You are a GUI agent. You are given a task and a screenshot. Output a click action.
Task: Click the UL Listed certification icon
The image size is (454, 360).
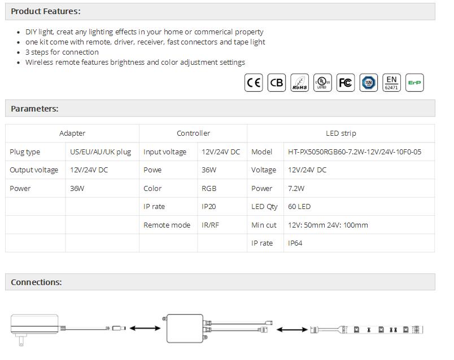pyautogui.click(x=322, y=83)
